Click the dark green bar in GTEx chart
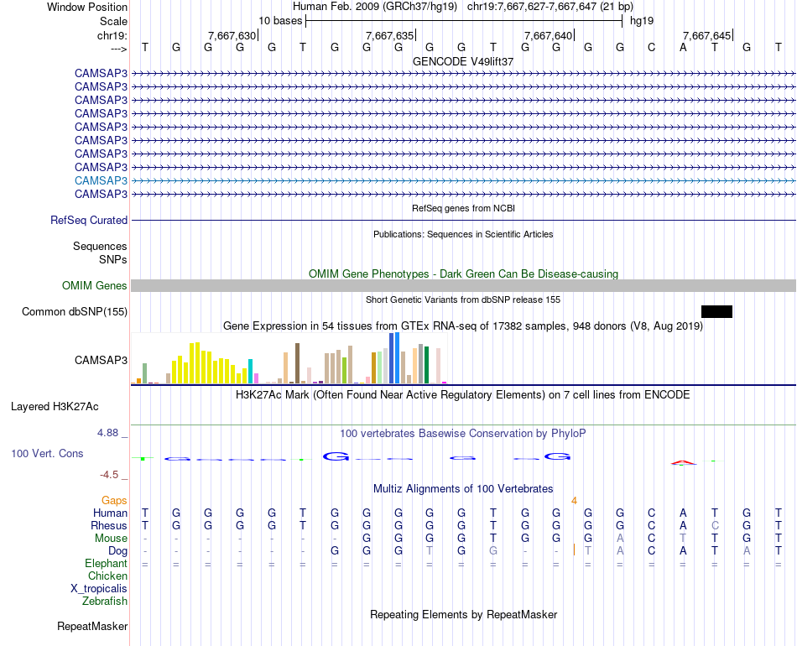The height and width of the screenshot is (646, 797). pyautogui.click(x=427, y=365)
